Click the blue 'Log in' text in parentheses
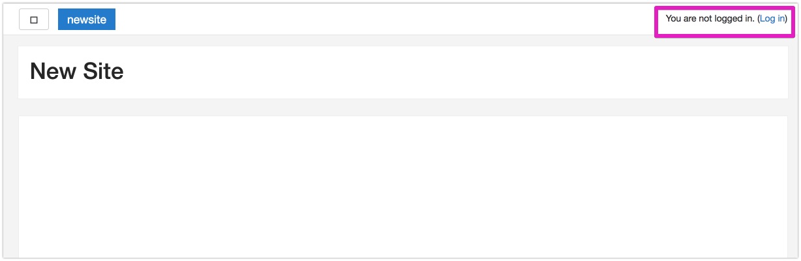The image size is (801, 261). click(x=772, y=19)
